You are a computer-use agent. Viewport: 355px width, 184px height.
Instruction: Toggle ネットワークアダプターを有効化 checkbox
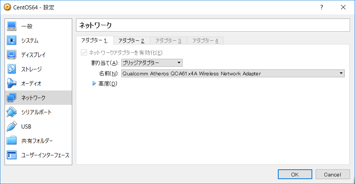click(84, 53)
